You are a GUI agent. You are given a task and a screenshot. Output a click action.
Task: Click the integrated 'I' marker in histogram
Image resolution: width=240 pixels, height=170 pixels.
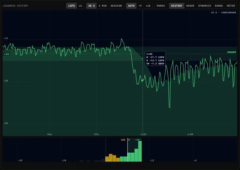[129, 140]
